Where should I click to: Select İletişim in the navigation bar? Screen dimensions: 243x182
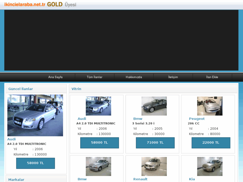(x=173, y=77)
